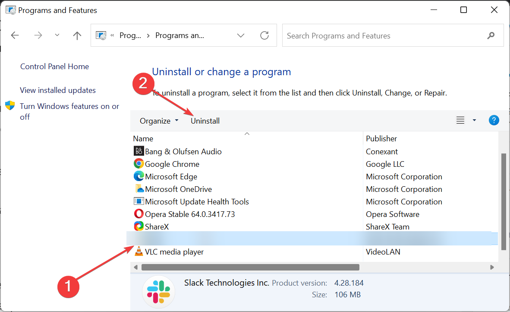Select the VLC media player cone icon
This screenshot has width=510, height=312.
[139, 251]
